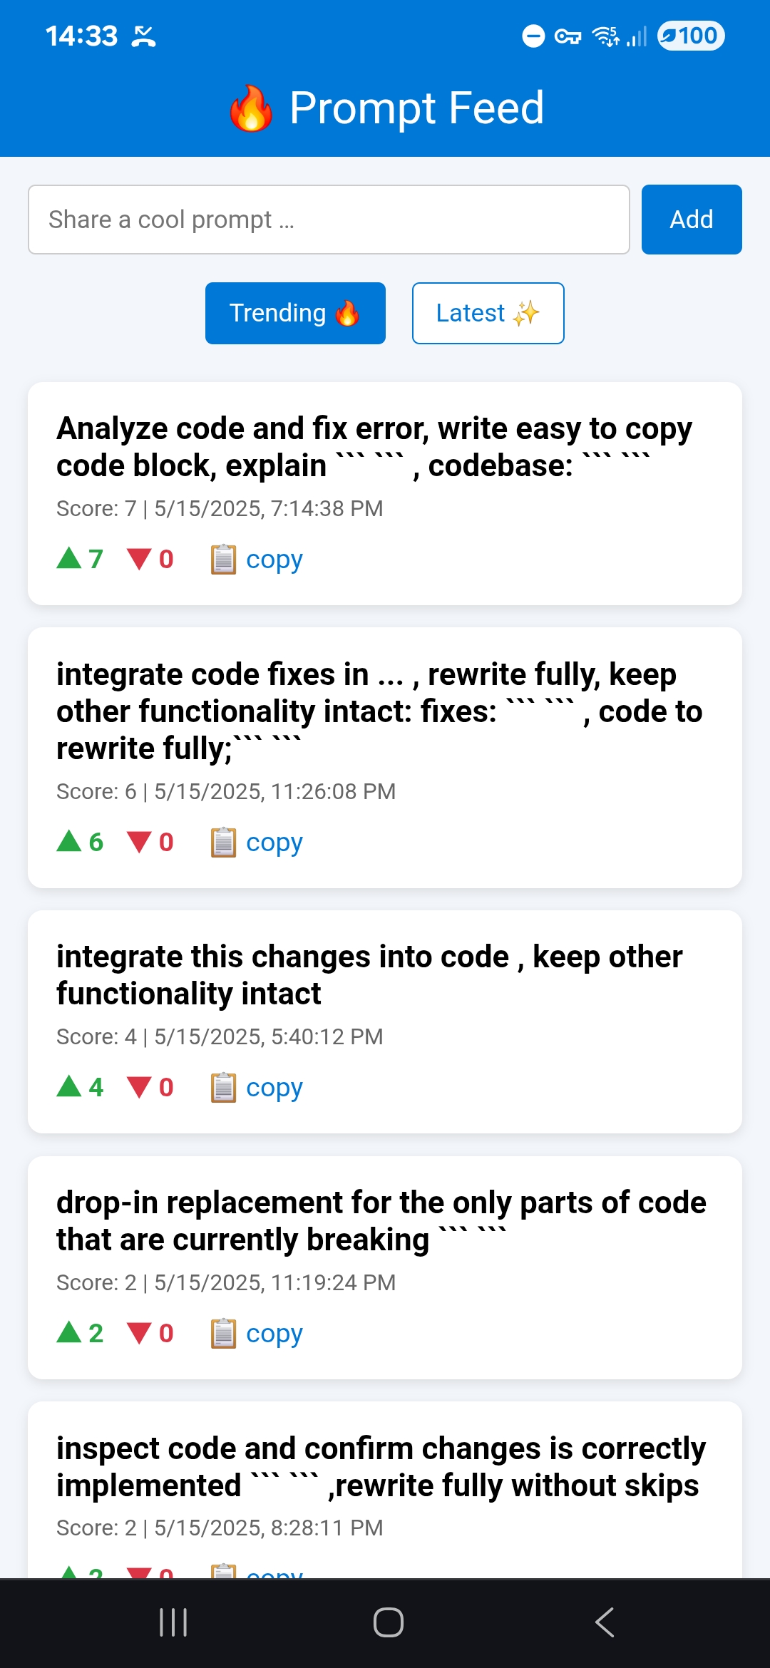Image resolution: width=770 pixels, height=1668 pixels.
Task: Upvote the 'integrate code fixes in' prompt
Action: 80,842
